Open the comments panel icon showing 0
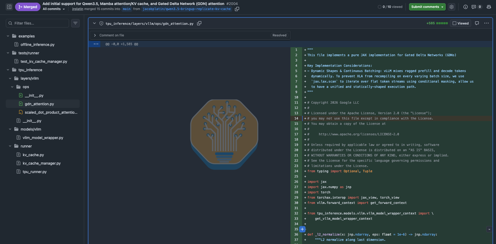This screenshot has width=496, height=244. tap(476, 7)
